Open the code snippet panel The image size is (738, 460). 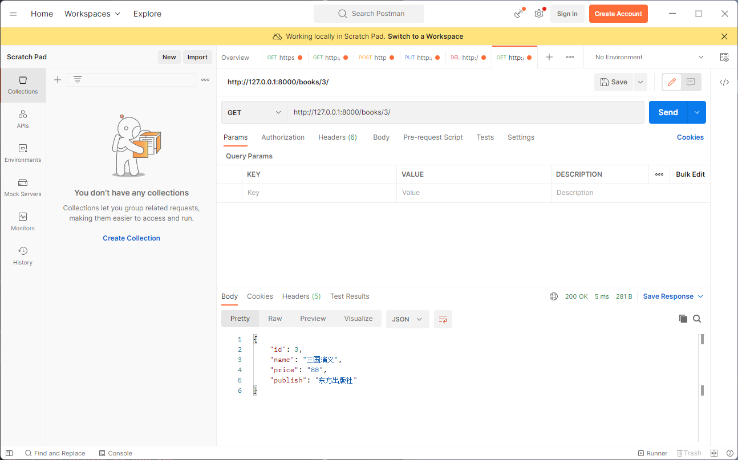click(724, 82)
